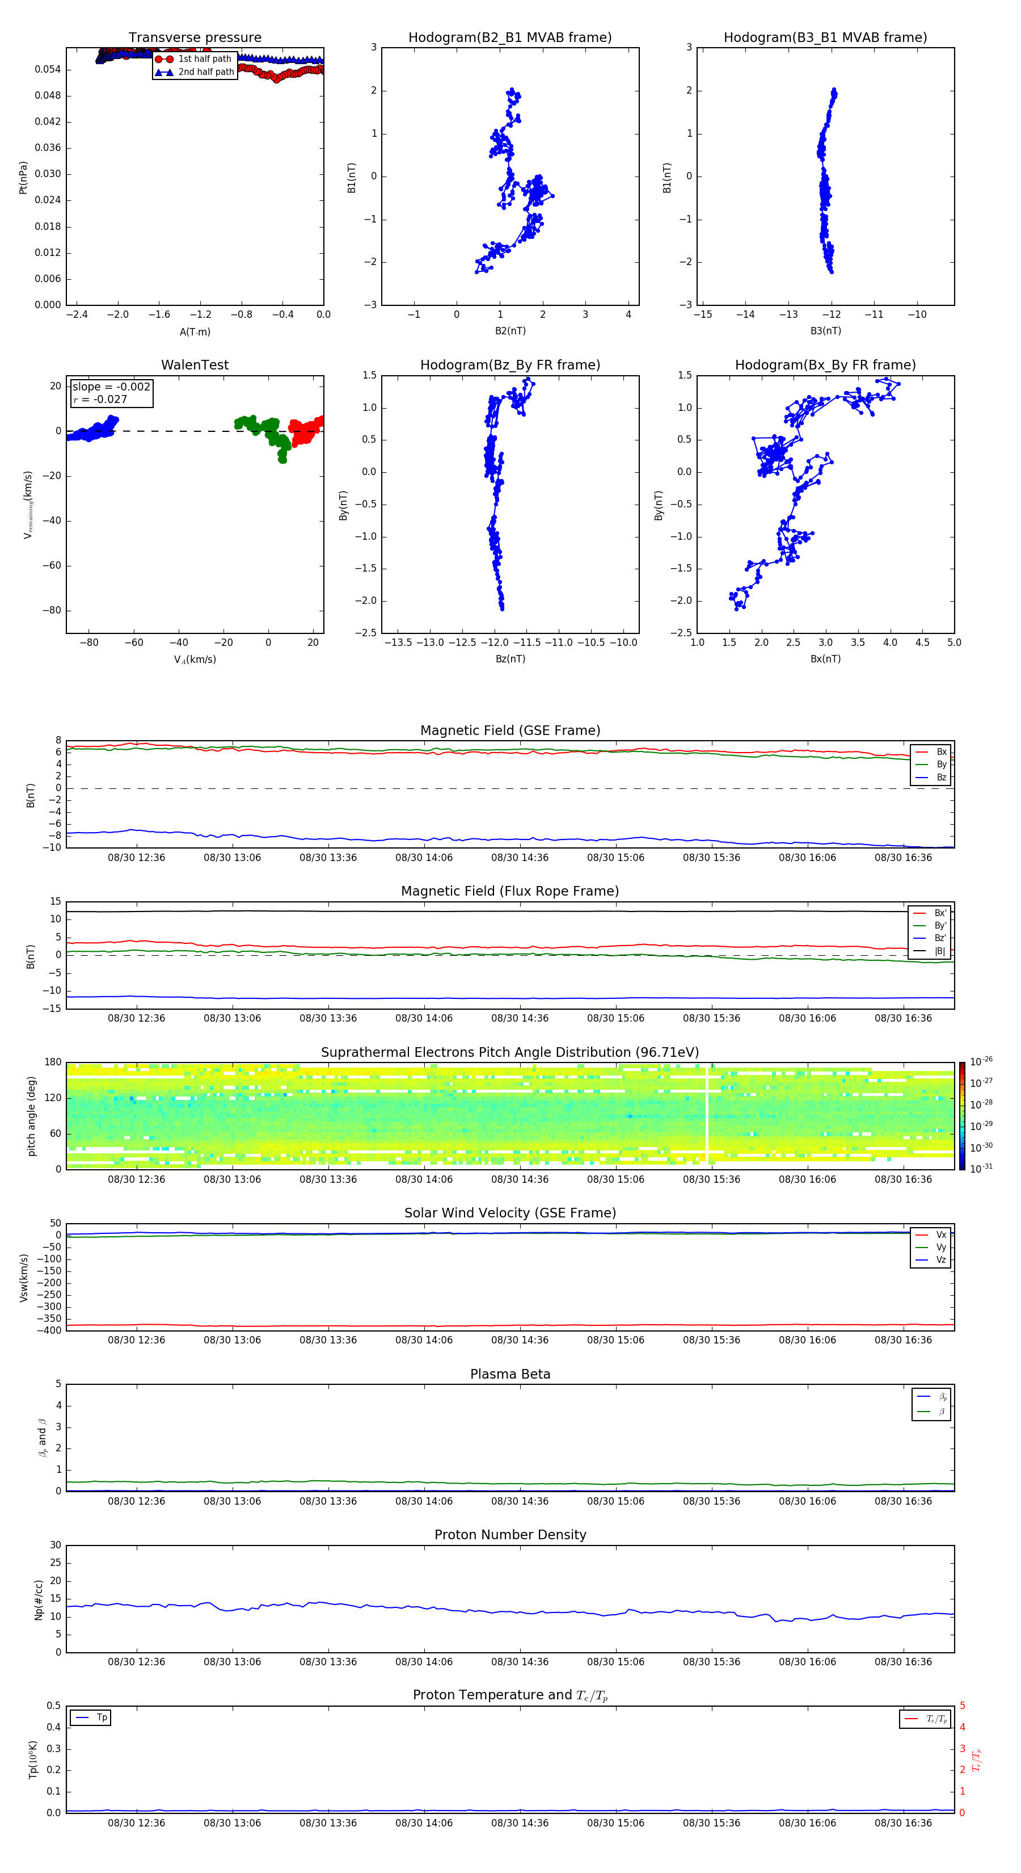Click the "B3(nT)" x-axis label

click(825, 331)
